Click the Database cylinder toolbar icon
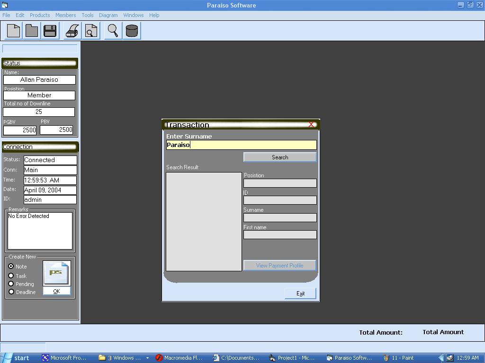The image size is (485, 363). click(132, 31)
